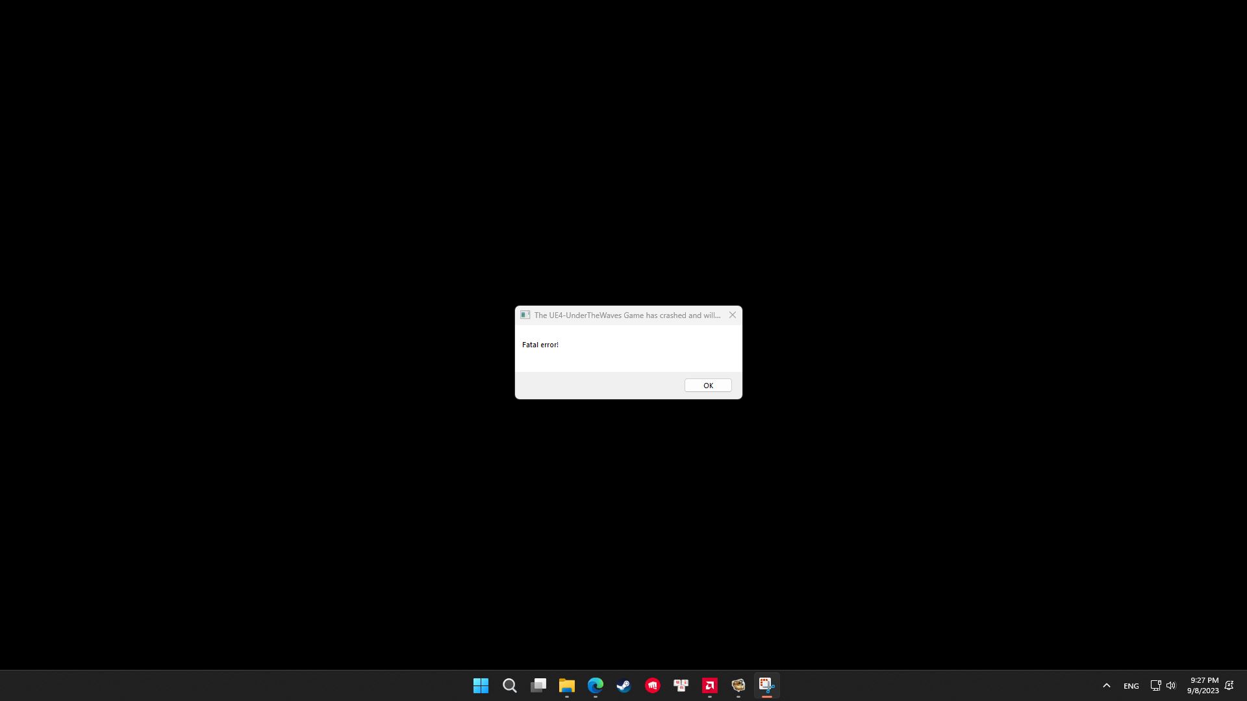Viewport: 1247px width, 701px height.
Task: Switch to the Under The Waves game icon
Action: 738,685
